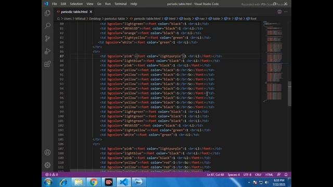Select the periodic table.html editor tab

point(74,11)
